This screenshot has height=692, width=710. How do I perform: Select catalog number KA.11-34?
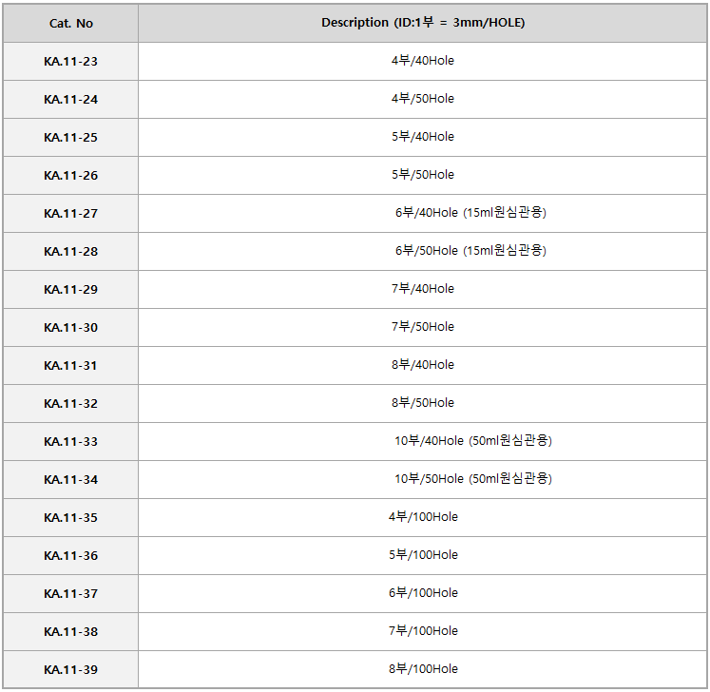click(70, 480)
